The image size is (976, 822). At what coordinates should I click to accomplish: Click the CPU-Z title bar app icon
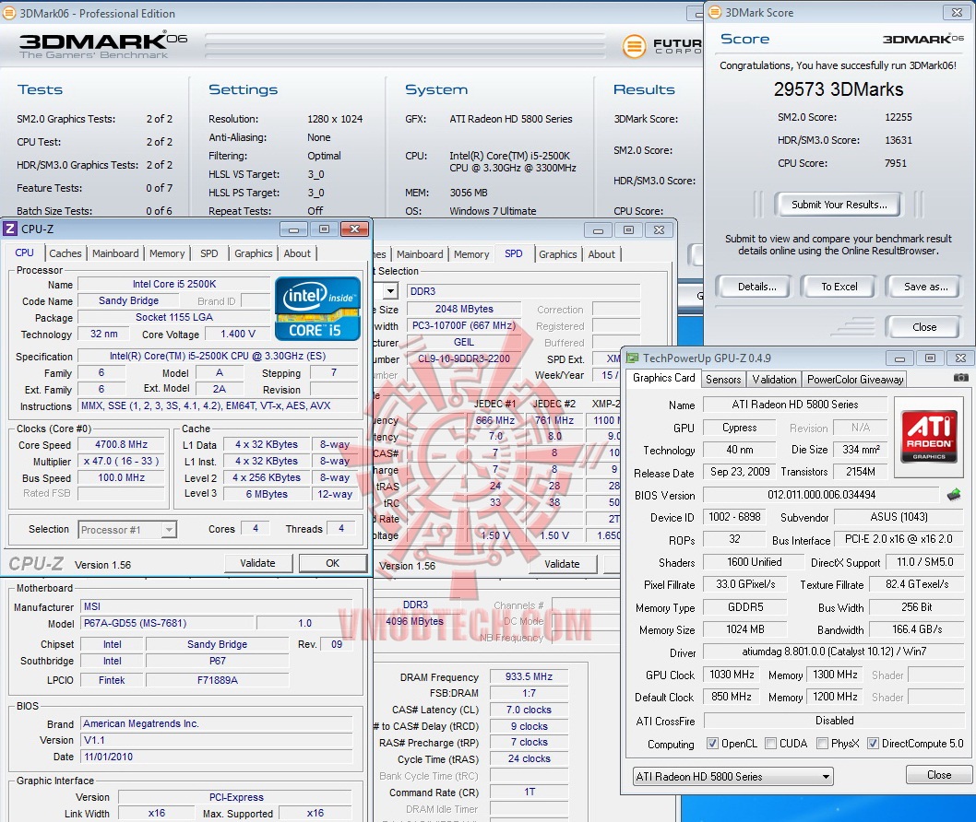[10, 229]
